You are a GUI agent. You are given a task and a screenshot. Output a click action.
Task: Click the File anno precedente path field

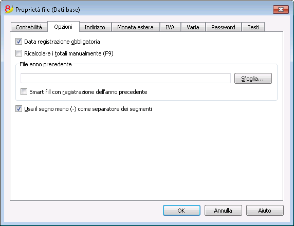point(125,78)
